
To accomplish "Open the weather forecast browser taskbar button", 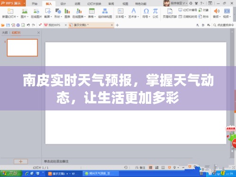I will coord(101,174).
